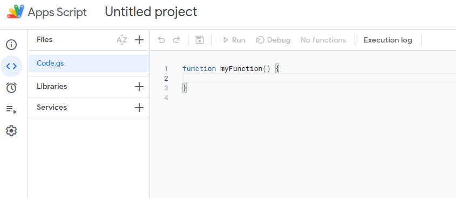The height and width of the screenshot is (198, 456).
Task: Select the Code.gs file
Action: point(89,63)
